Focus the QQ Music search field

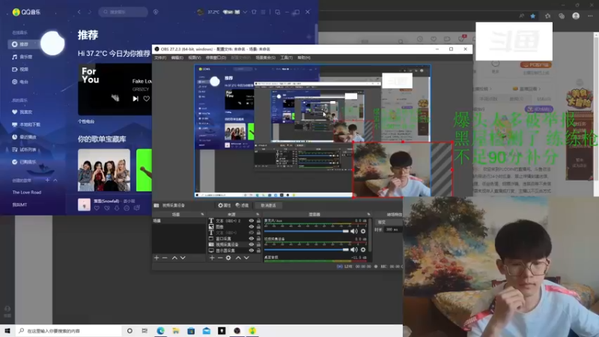click(x=123, y=12)
